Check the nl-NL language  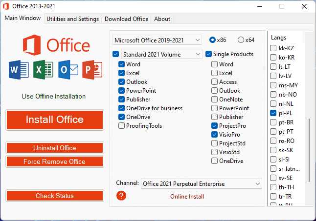273,103
